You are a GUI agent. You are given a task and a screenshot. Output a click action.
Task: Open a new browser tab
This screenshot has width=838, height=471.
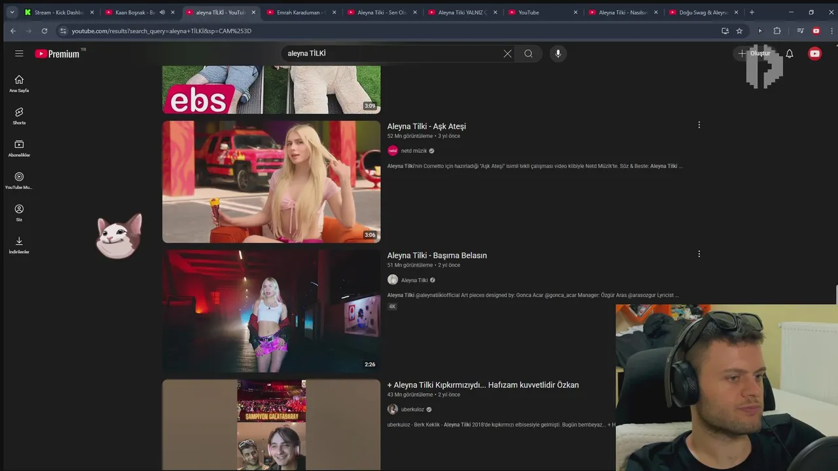coord(752,12)
